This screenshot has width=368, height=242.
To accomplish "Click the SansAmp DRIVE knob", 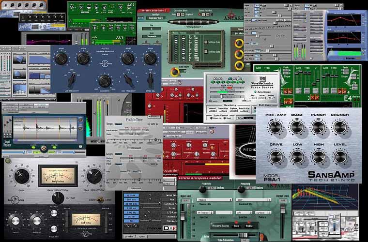I will click(276, 157).
